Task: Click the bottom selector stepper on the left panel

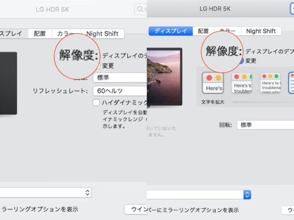Action: click(88, 192)
